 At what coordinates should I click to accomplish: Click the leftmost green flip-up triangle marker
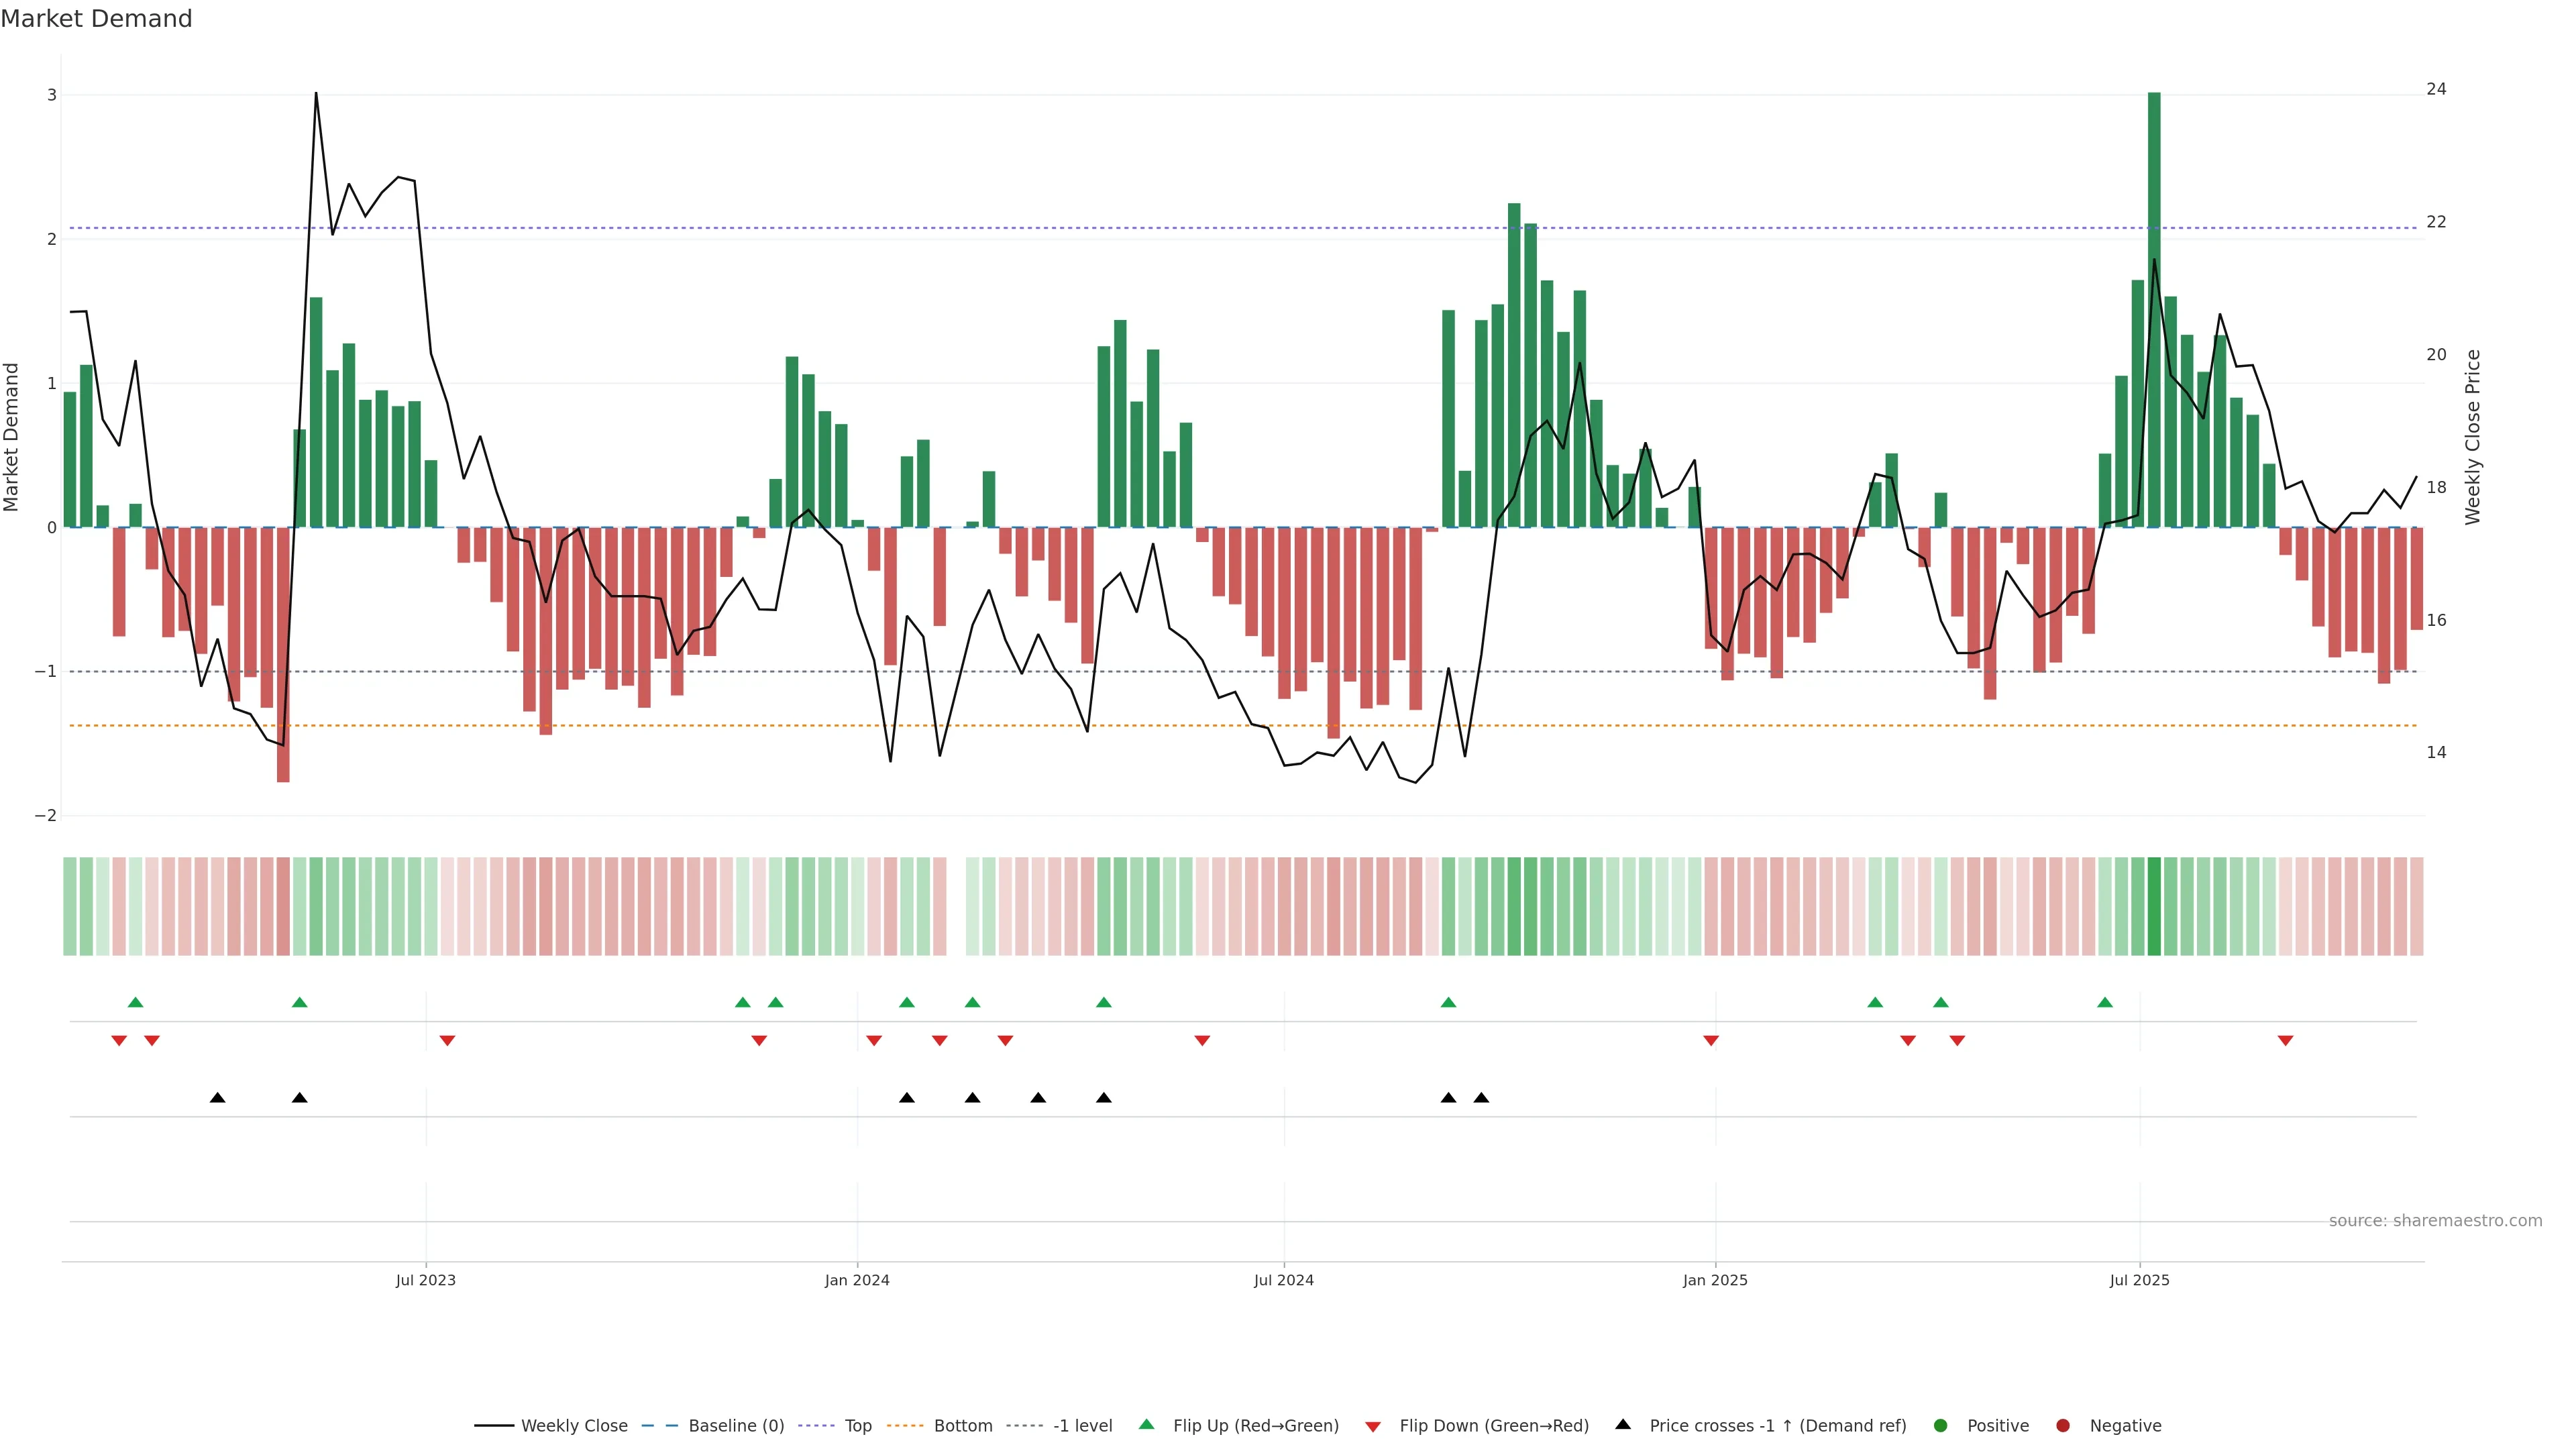pyautogui.click(x=136, y=1002)
